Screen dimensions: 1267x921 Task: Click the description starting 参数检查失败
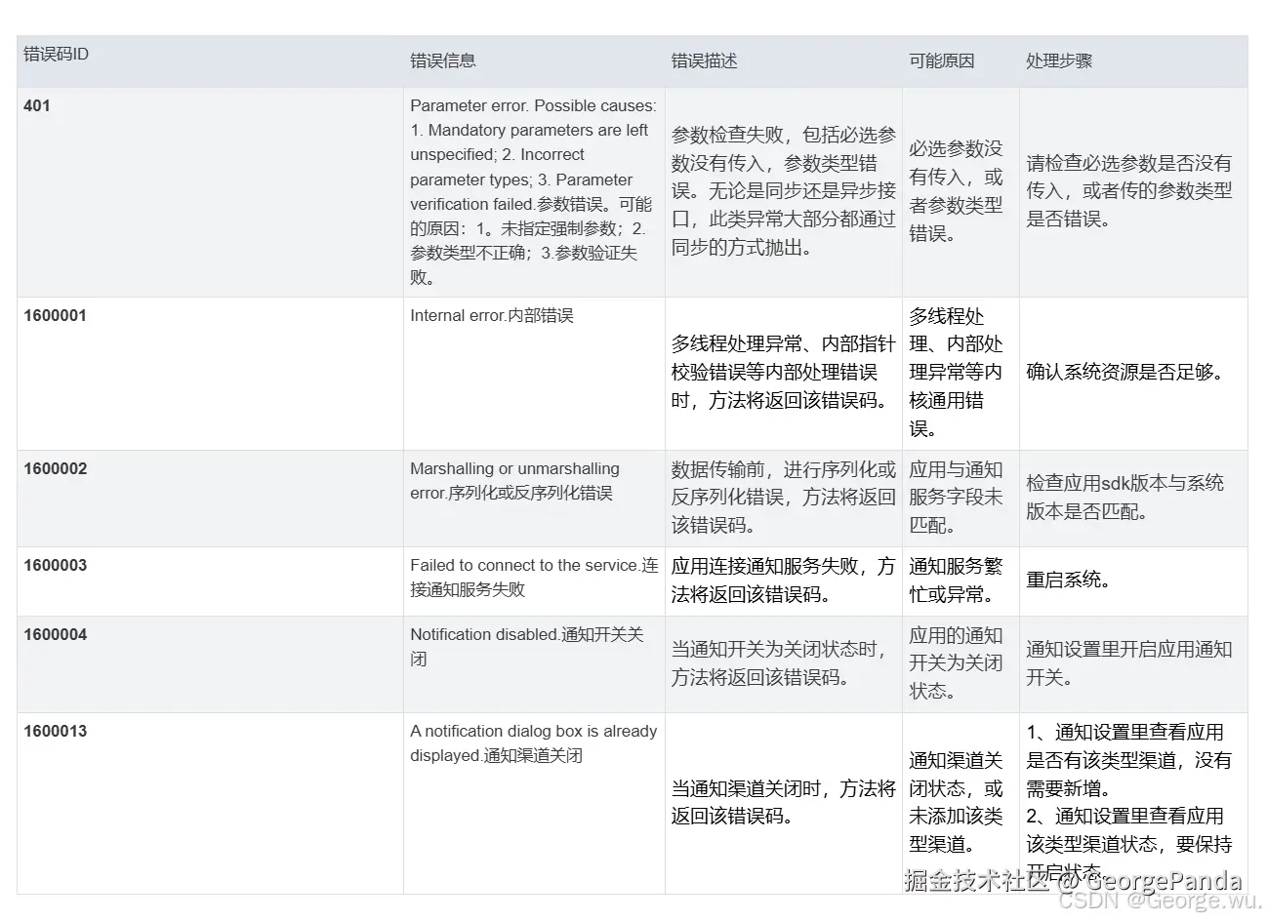[x=784, y=192]
